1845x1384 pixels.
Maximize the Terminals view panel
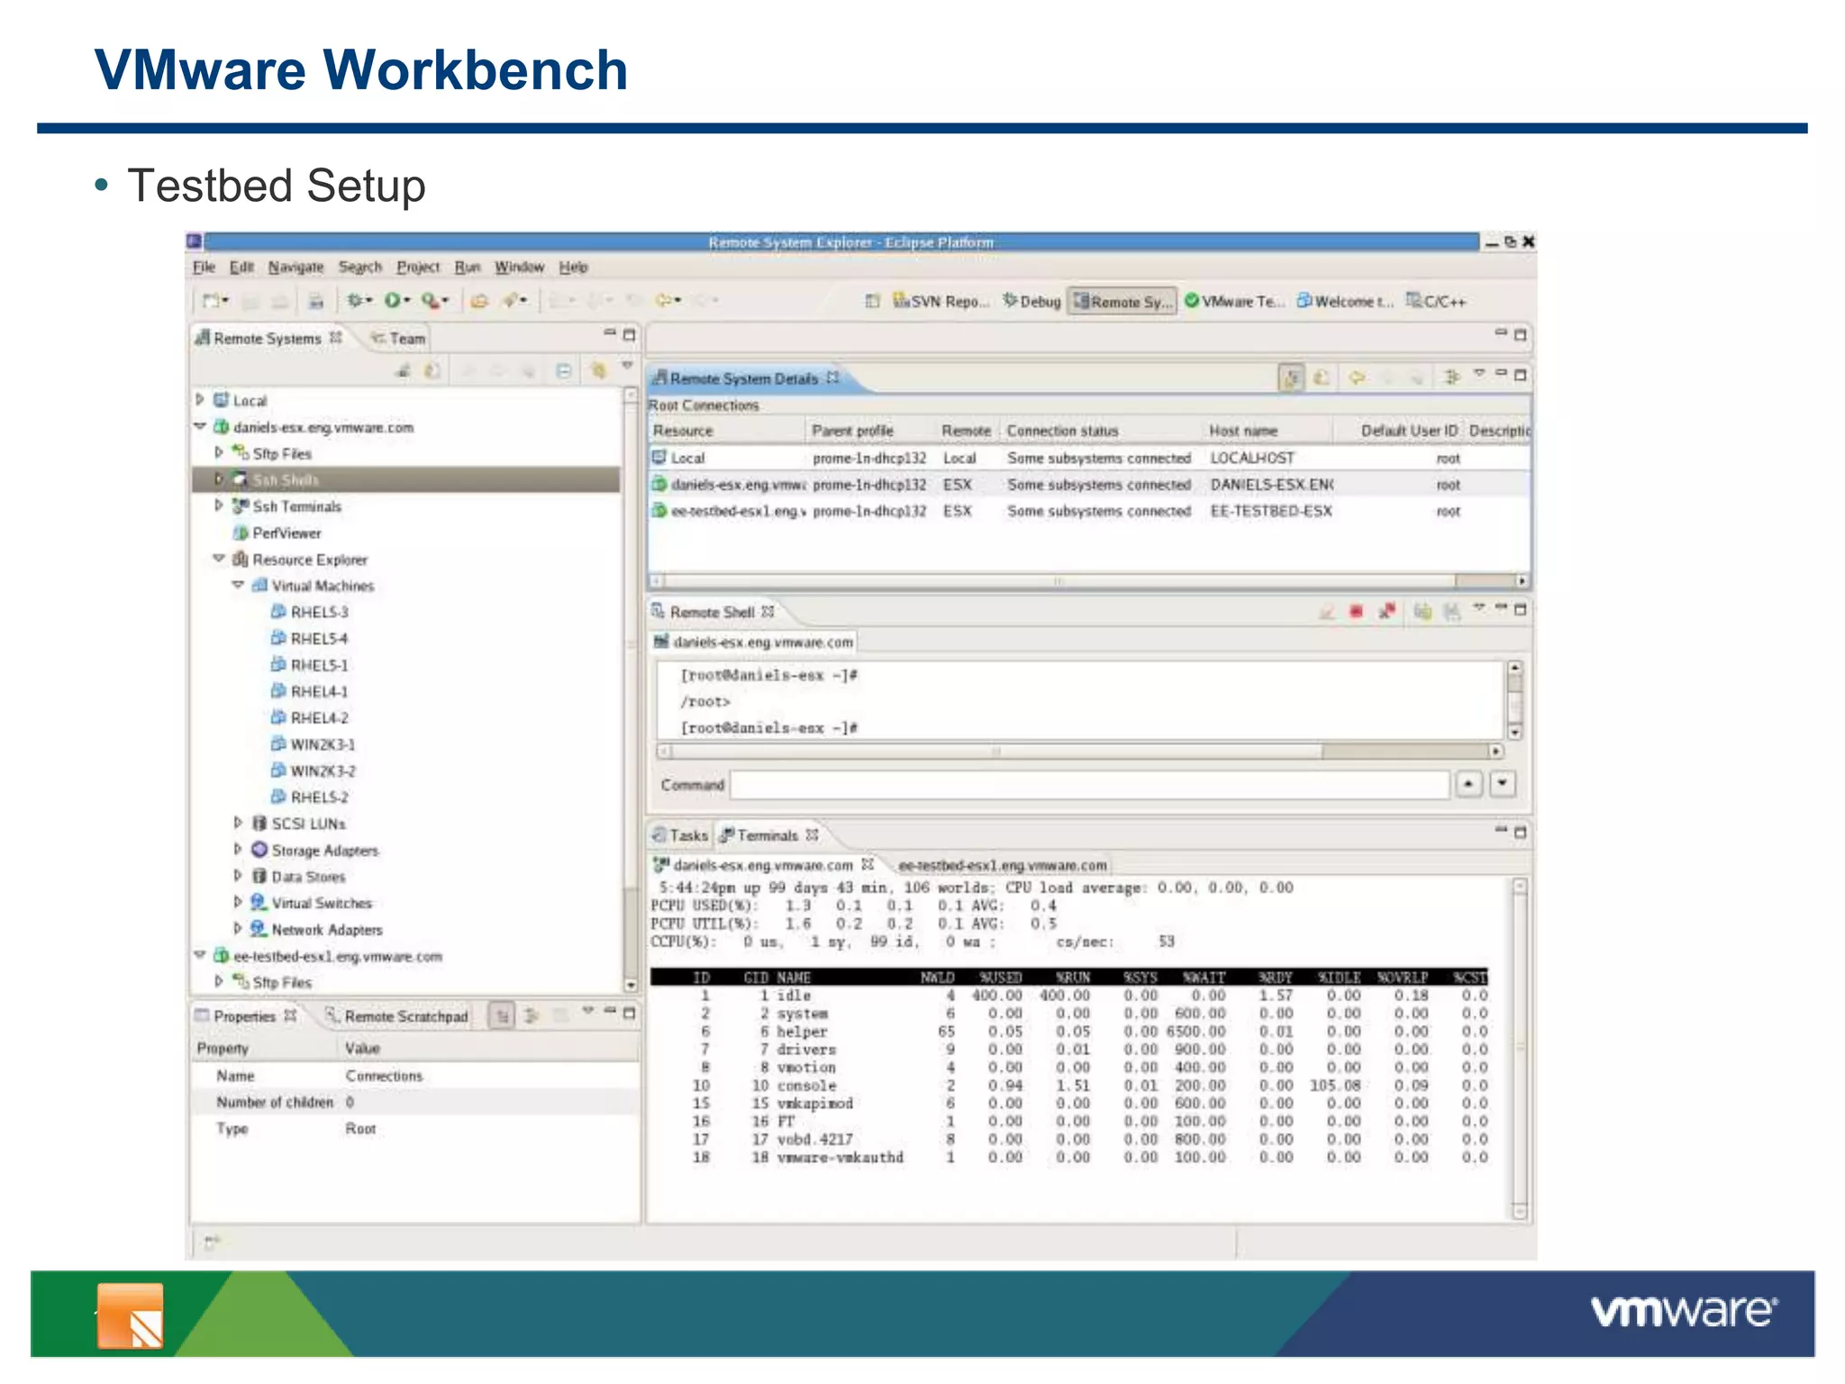(x=1520, y=833)
